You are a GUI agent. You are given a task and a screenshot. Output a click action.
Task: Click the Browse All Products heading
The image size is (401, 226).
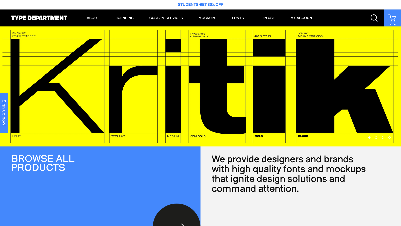[x=43, y=163]
